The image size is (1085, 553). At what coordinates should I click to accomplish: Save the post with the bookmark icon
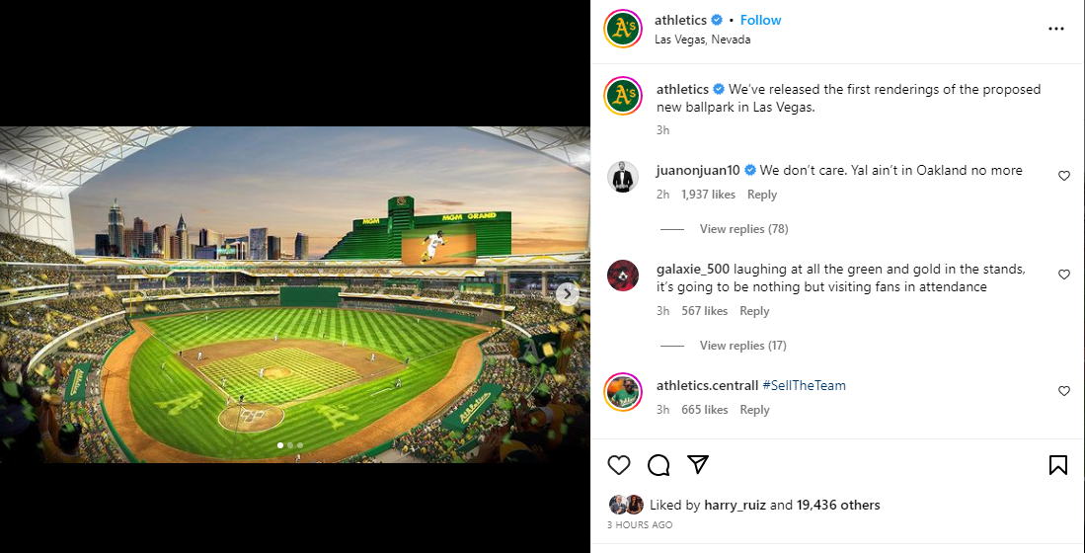[x=1057, y=465]
